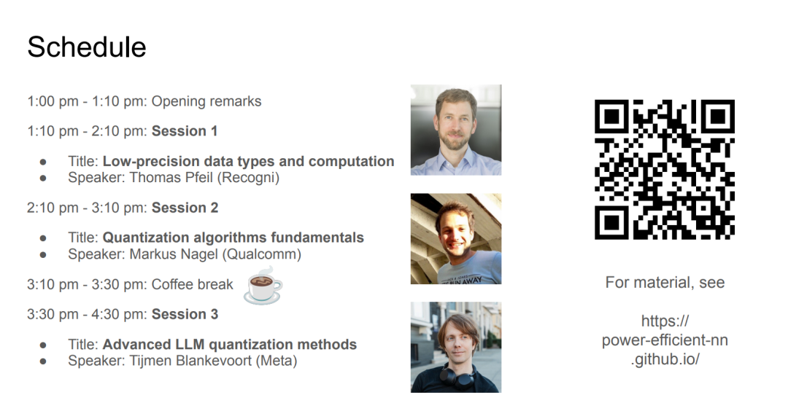The width and height of the screenshot is (788, 403).
Task: Click the bold Session 1 heading
Action: point(185,131)
